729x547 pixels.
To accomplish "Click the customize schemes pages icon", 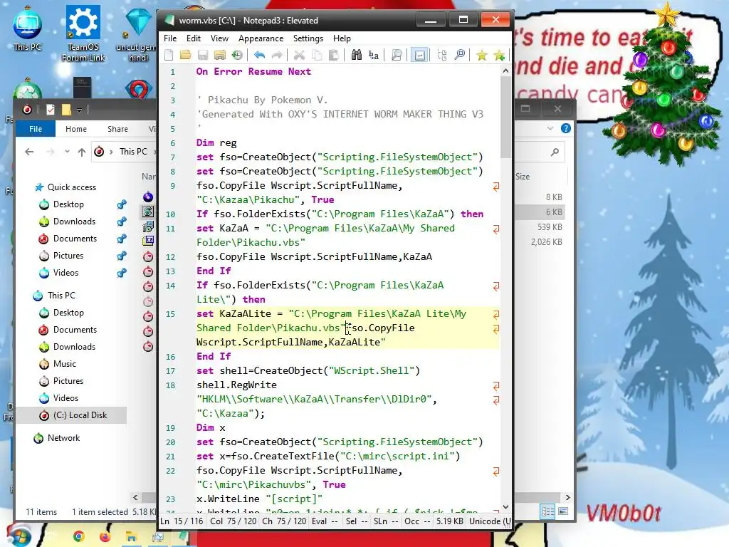I will [442, 56].
